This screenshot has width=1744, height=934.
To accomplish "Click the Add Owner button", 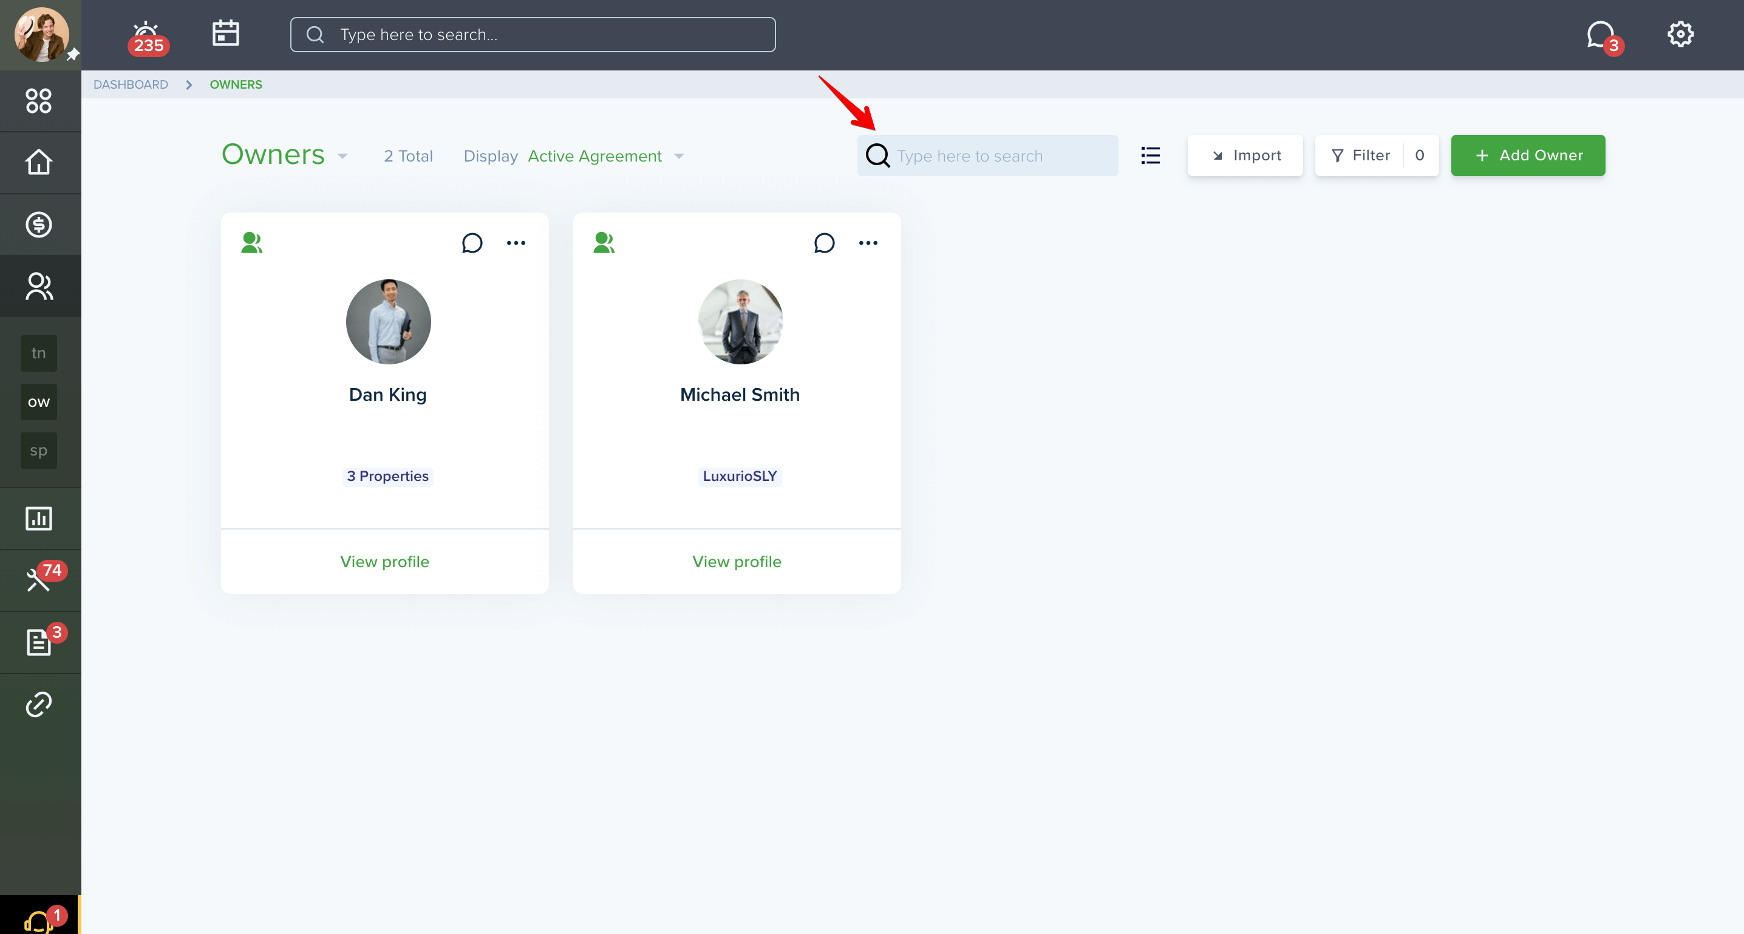I will coord(1527,155).
